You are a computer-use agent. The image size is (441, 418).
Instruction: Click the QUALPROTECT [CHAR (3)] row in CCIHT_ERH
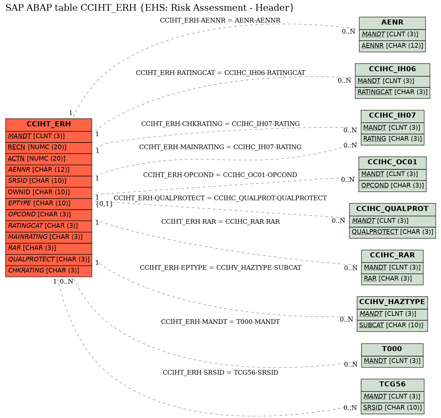pyautogui.click(x=49, y=259)
